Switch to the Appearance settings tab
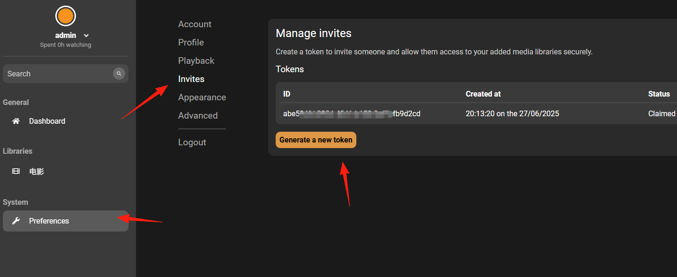The width and height of the screenshot is (677, 277). click(202, 97)
